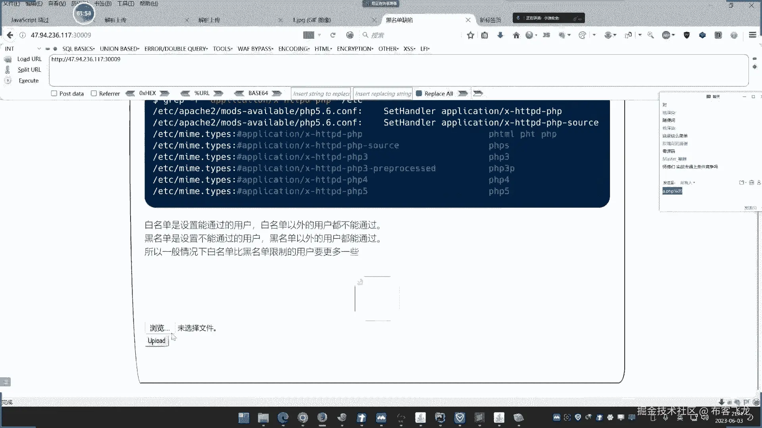Click the browser back arrow button
The image size is (762, 428).
click(10, 35)
